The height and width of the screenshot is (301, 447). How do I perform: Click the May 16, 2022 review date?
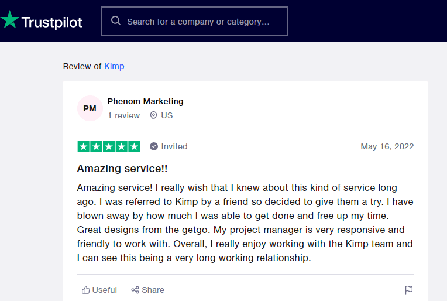(387, 146)
